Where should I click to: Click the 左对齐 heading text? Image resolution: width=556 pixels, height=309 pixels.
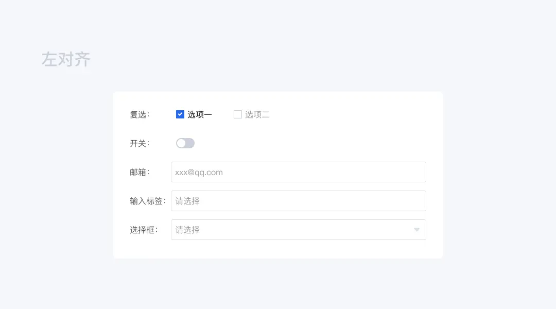tap(66, 60)
